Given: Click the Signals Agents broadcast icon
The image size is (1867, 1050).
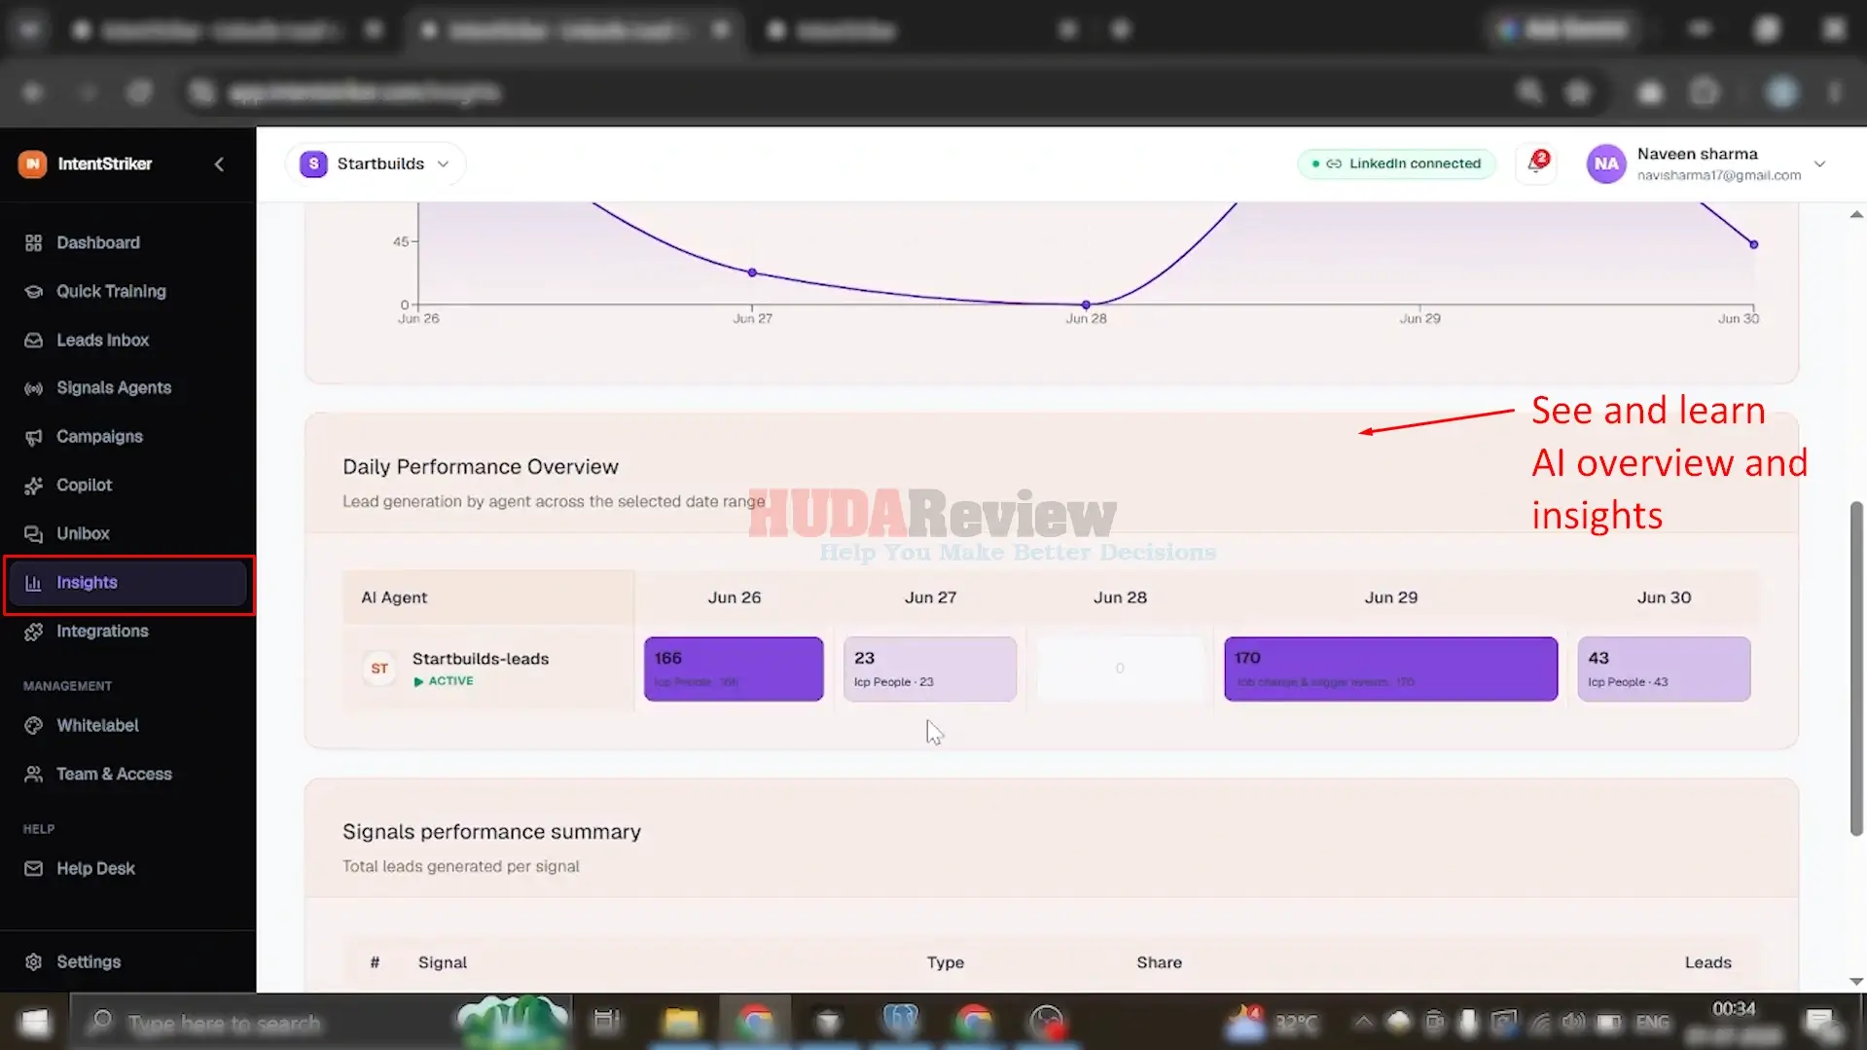Looking at the screenshot, I should click(x=33, y=388).
